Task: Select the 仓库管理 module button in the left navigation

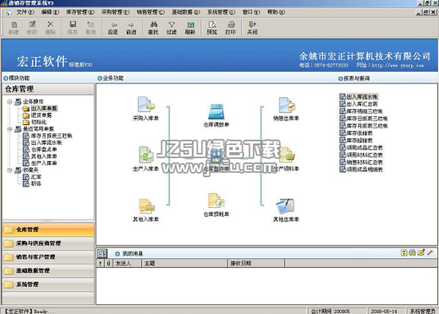Action: point(48,230)
